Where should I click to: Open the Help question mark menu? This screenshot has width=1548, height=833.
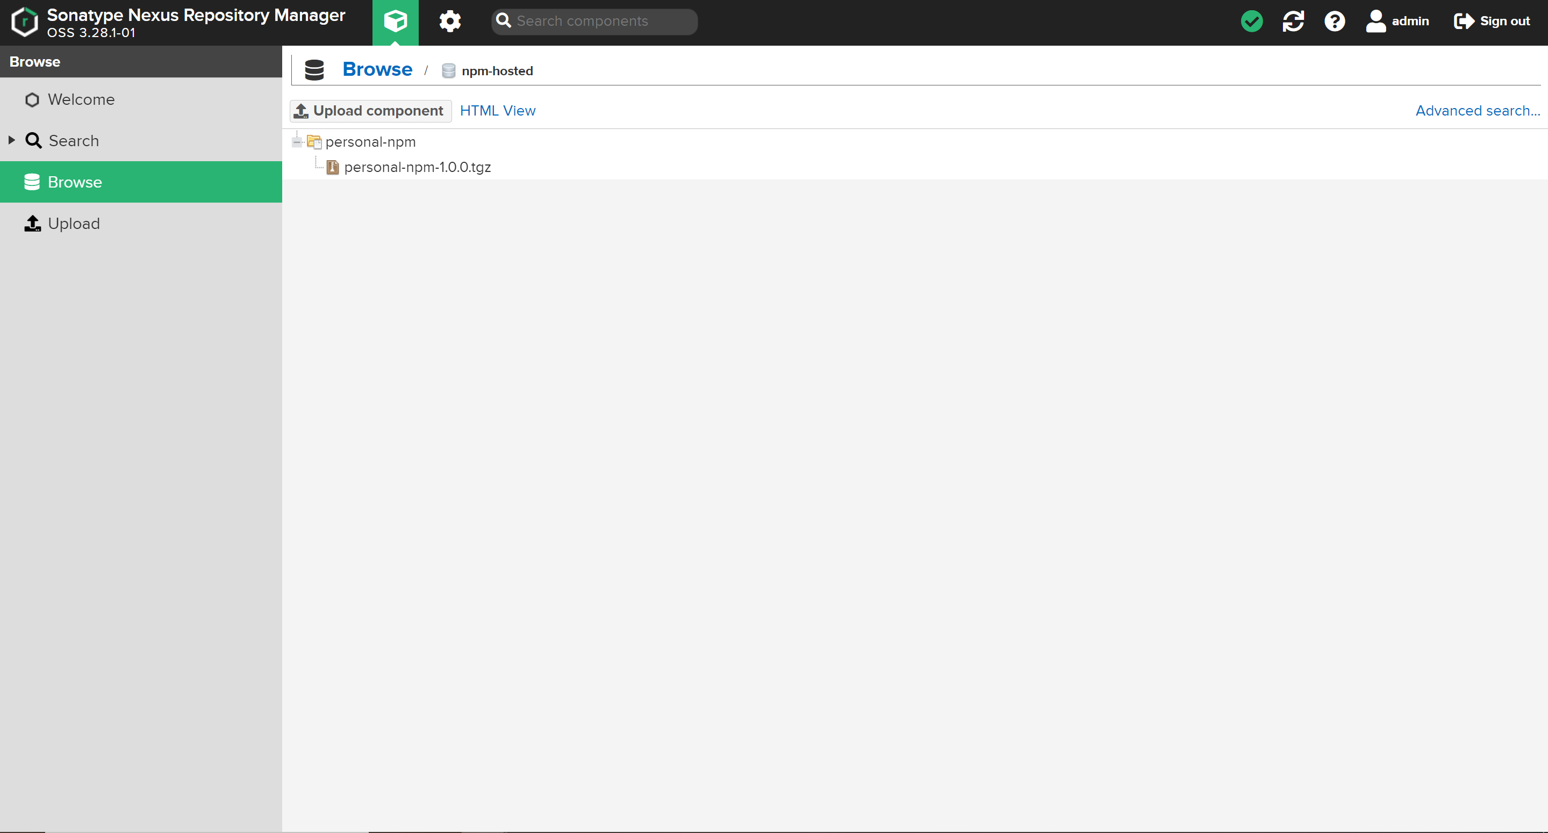click(1334, 21)
